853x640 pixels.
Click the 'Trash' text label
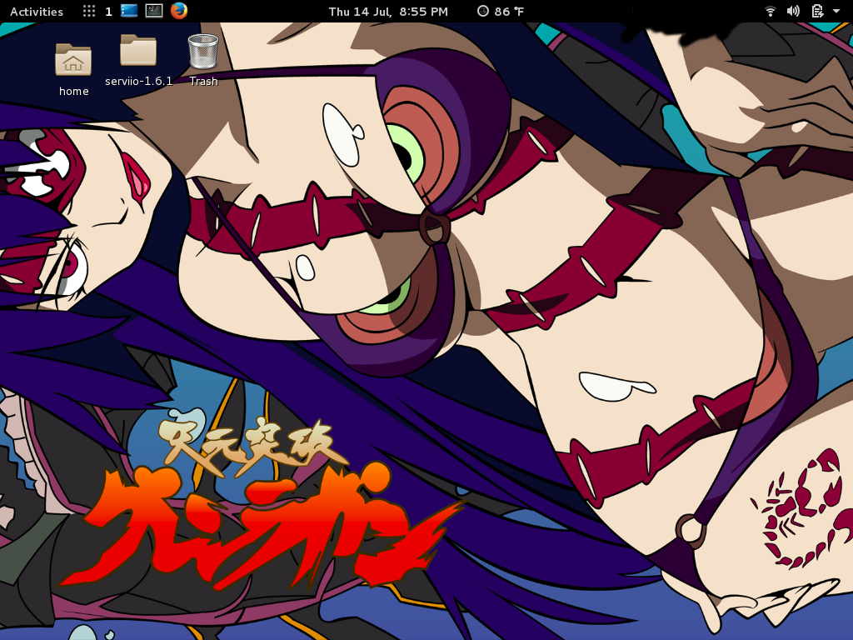(x=203, y=81)
